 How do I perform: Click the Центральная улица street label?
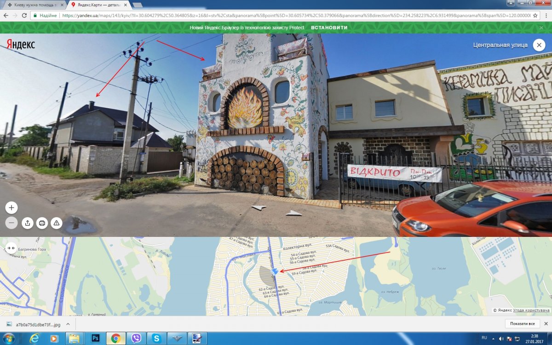click(500, 45)
